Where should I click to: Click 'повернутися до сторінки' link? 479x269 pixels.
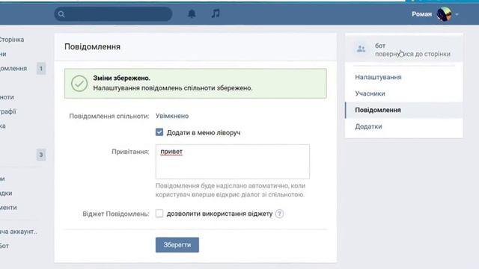pos(412,54)
